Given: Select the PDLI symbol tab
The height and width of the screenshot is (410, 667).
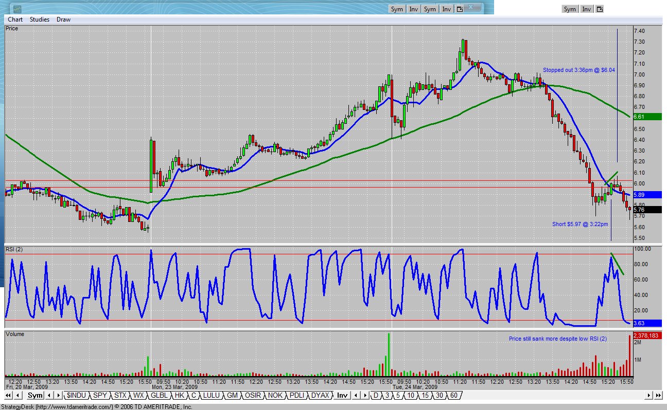Looking at the screenshot, I should pyautogui.click(x=297, y=395).
